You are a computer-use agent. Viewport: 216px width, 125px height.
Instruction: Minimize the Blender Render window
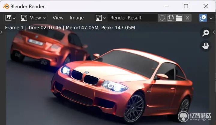(x=167, y=6)
